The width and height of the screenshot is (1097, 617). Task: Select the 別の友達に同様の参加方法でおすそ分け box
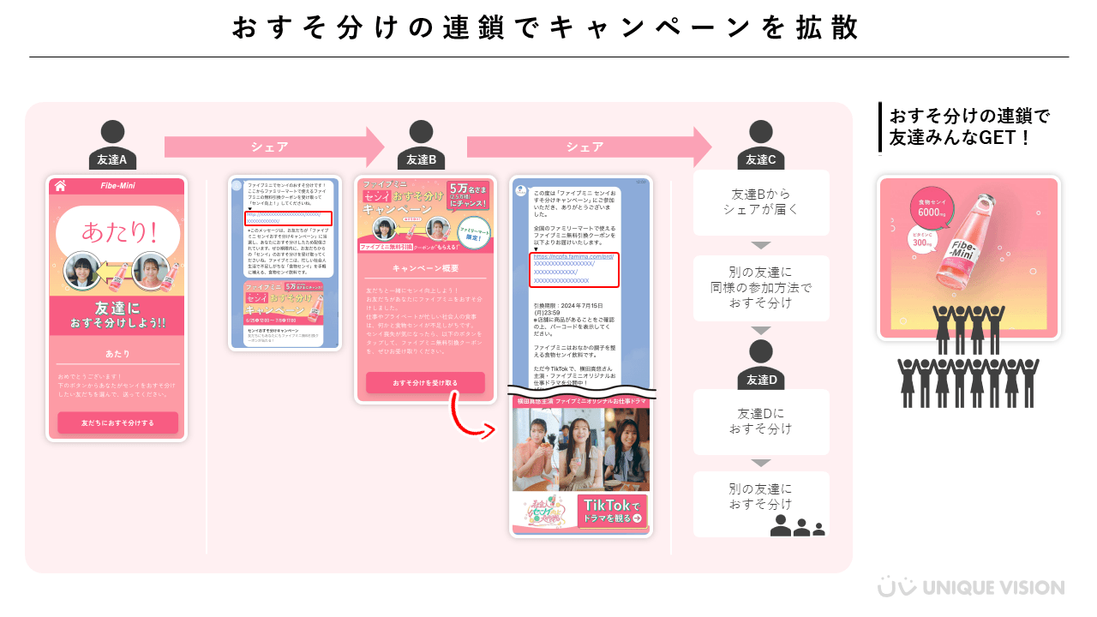[x=761, y=288]
